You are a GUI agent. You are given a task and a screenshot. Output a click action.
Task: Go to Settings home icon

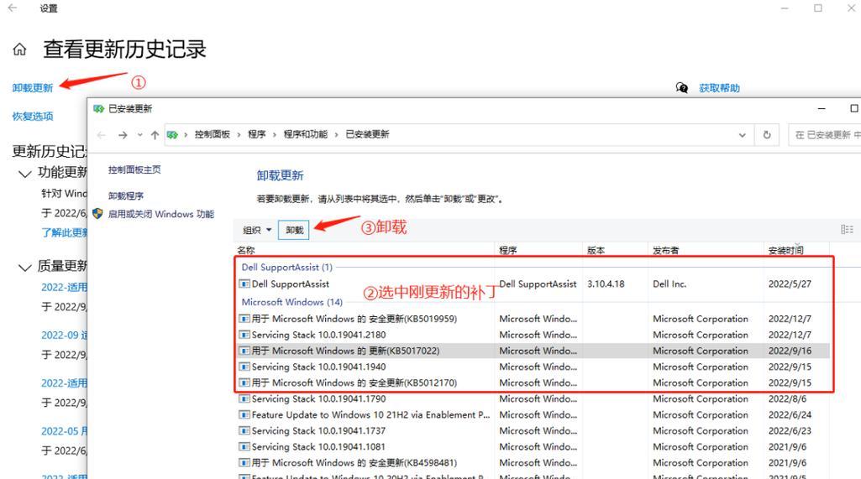tap(20, 49)
